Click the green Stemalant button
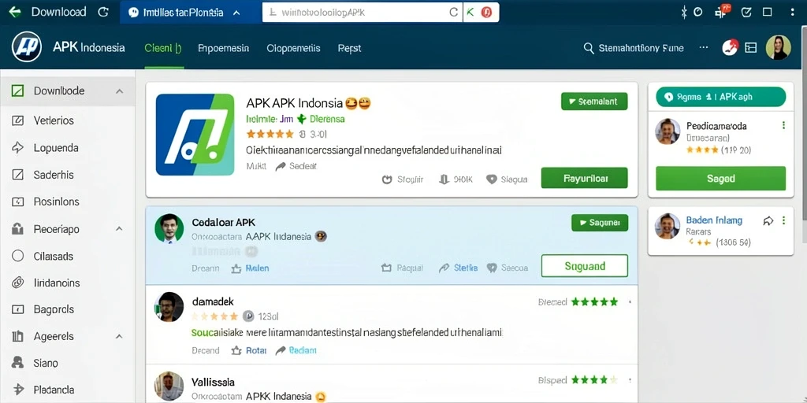Image resolution: width=807 pixels, height=403 pixels. [594, 102]
